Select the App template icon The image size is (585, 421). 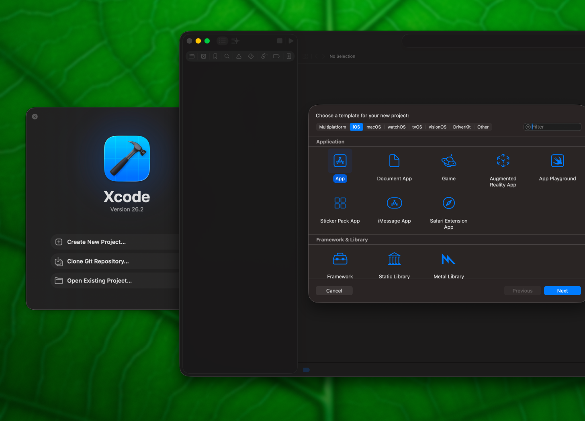[x=340, y=161]
